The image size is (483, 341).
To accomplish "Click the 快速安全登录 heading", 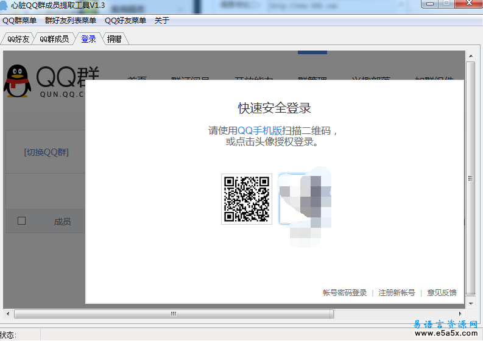I will tap(275, 108).
